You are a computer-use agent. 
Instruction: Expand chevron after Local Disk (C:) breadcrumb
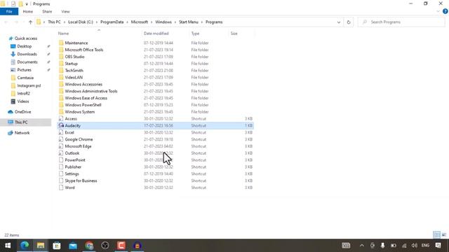point(97,22)
